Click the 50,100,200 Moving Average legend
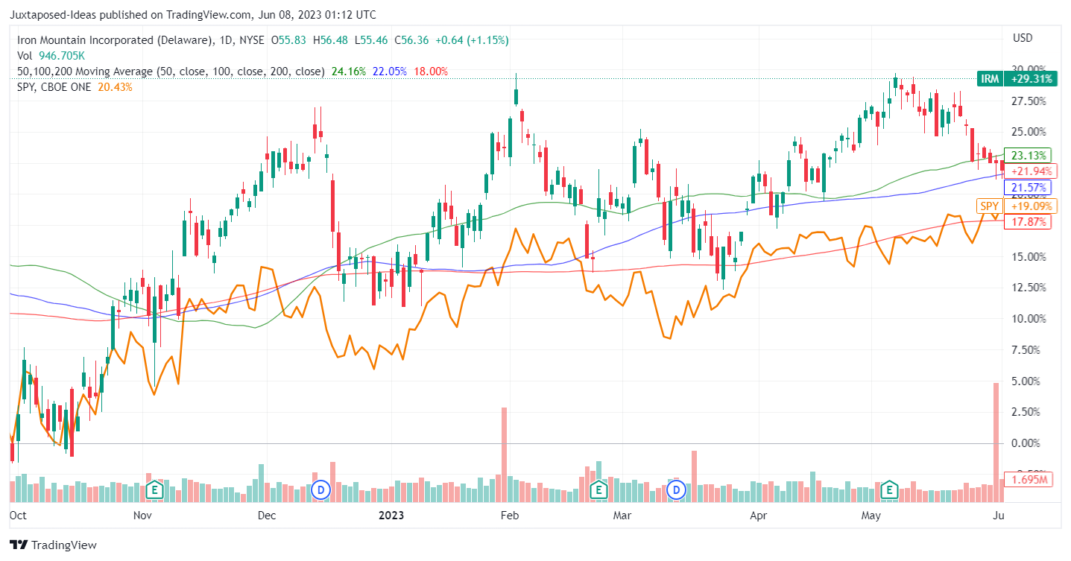The height and width of the screenshot is (561, 1071). point(171,72)
